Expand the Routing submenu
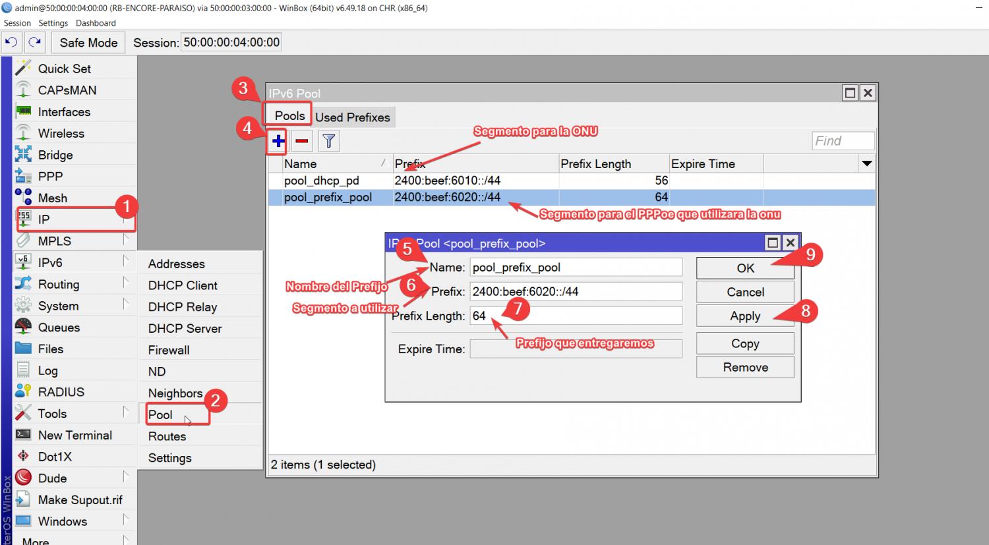989x545 pixels. pos(59,284)
